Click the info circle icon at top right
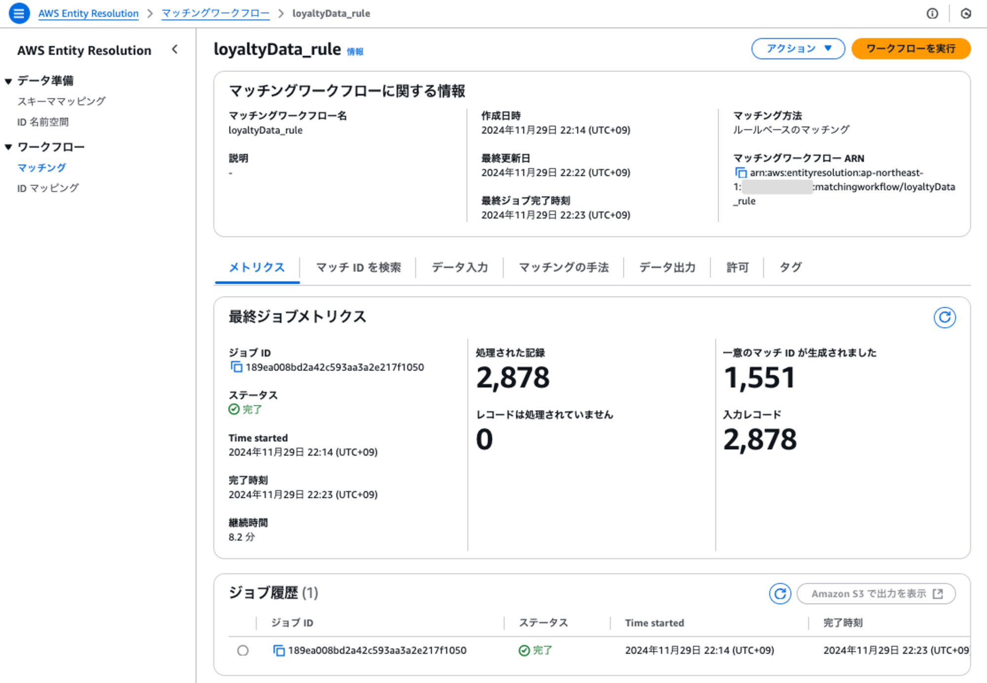Screen dimensions: 987x683 click(932, 13)
